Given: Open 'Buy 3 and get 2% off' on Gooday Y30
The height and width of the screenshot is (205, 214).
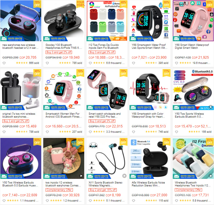Looking at the screenshot, I should 59,52.
